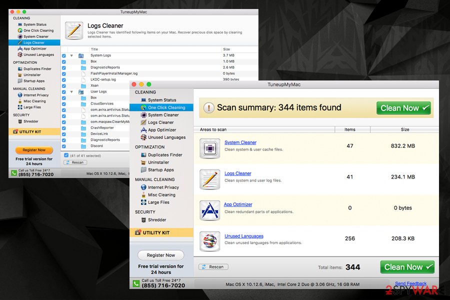Screen dimensions: 450x300
Task: Uncheck the Discord checkbox
Action: [x=63, y=146]
